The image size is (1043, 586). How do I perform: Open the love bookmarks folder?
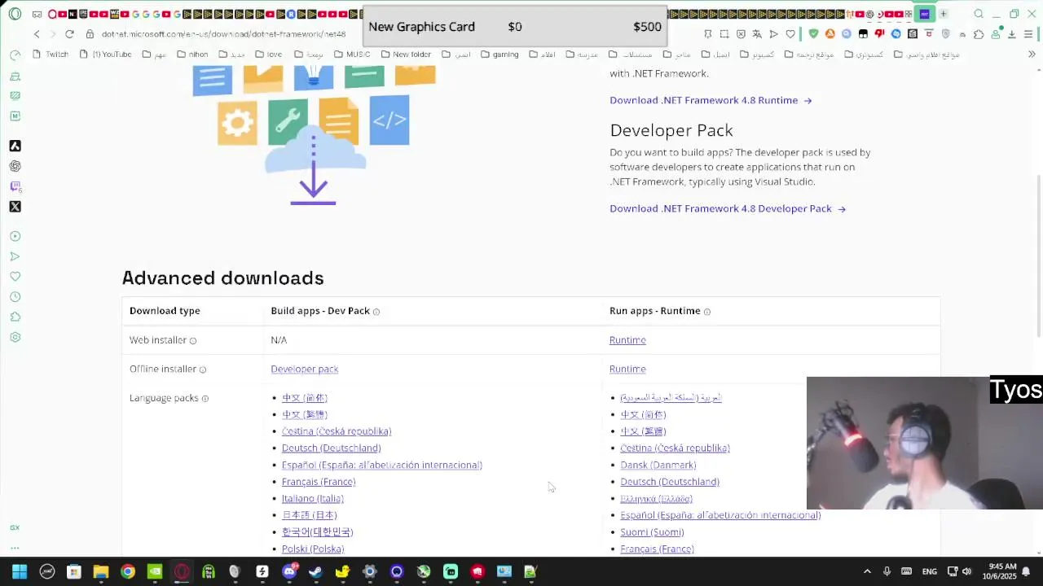[x=267, y=55]
